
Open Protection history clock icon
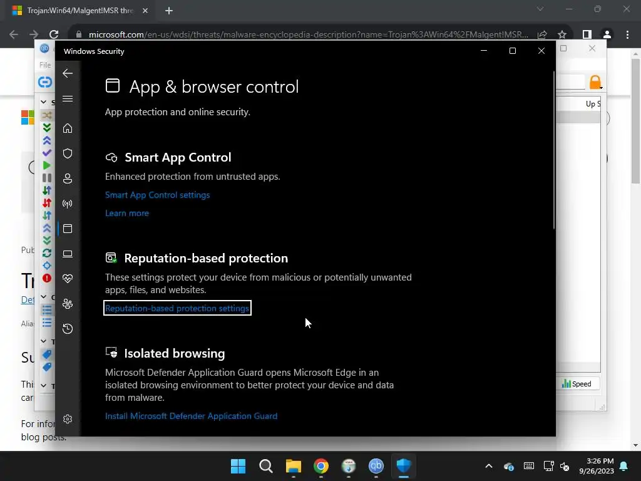click(x=68, y=328)
